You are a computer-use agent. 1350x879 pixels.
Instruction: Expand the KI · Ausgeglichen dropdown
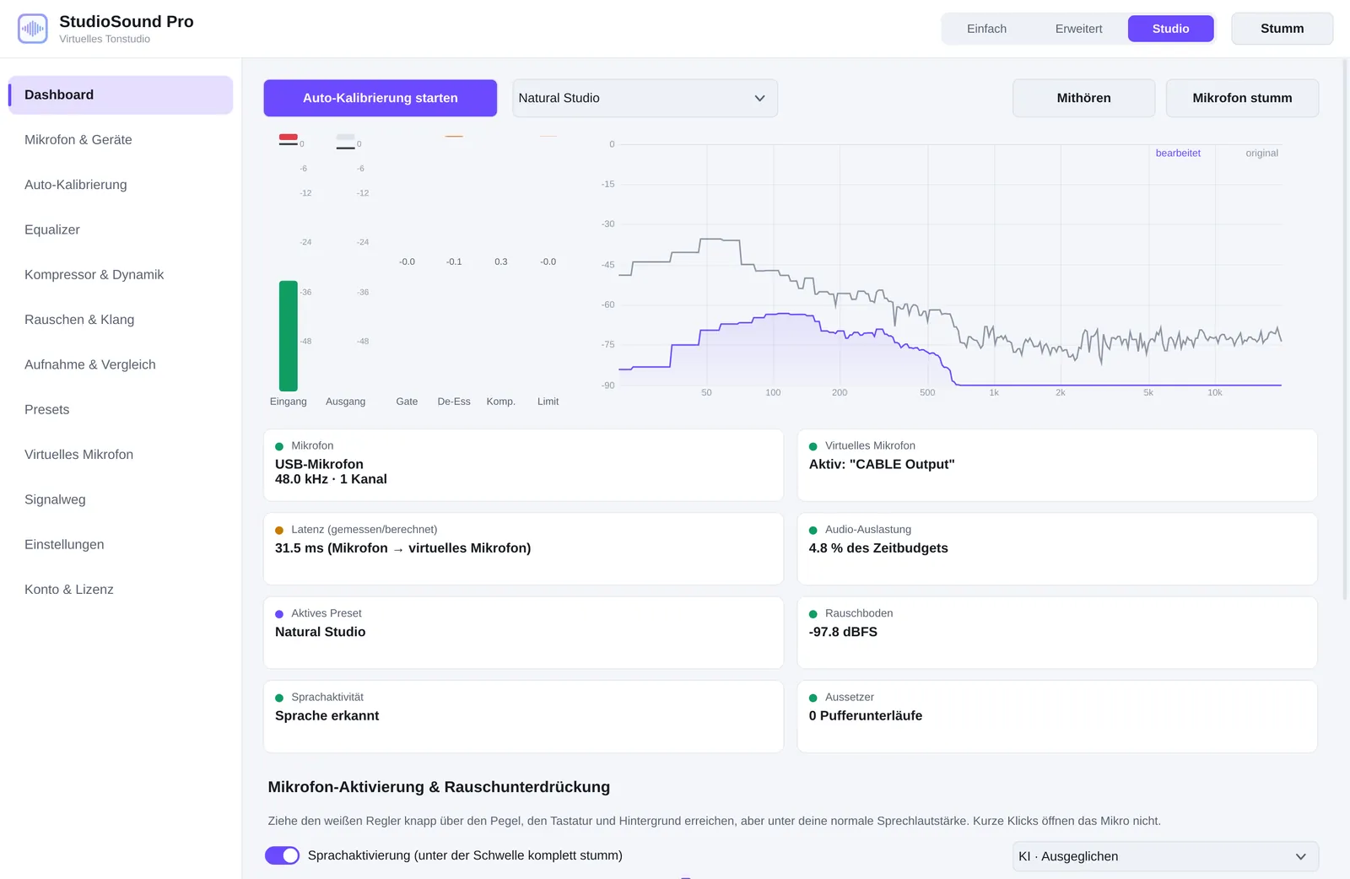1165,856
